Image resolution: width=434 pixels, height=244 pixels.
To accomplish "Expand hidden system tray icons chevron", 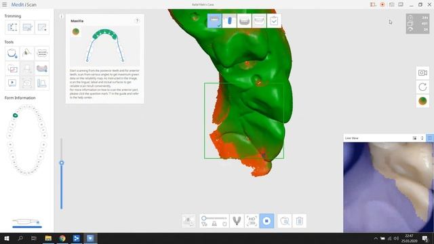I will click(376, 238).
